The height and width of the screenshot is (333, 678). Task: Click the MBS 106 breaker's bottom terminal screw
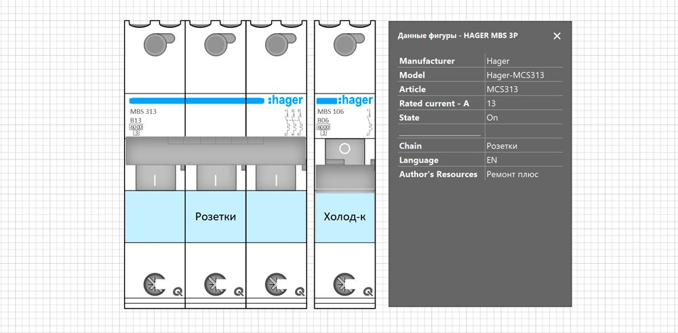[344, 285]
